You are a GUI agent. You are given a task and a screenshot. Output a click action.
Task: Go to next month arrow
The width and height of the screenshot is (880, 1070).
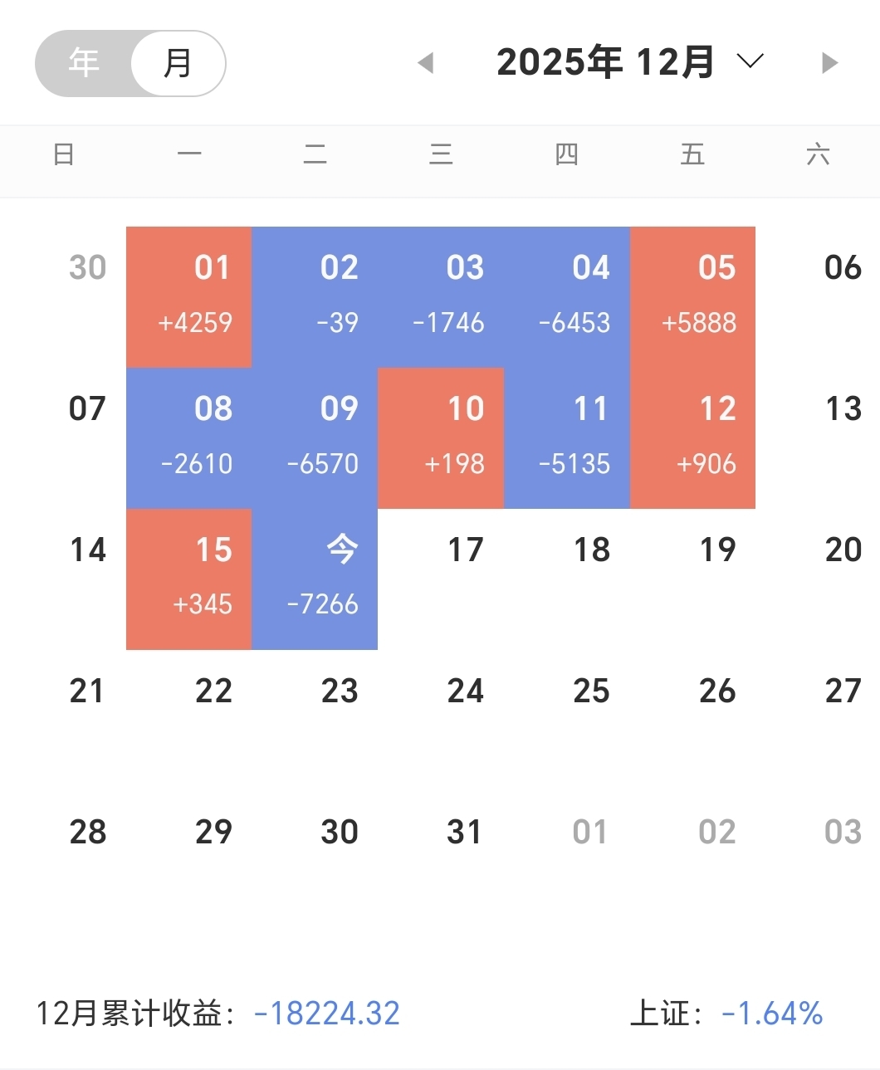[829, 62]
